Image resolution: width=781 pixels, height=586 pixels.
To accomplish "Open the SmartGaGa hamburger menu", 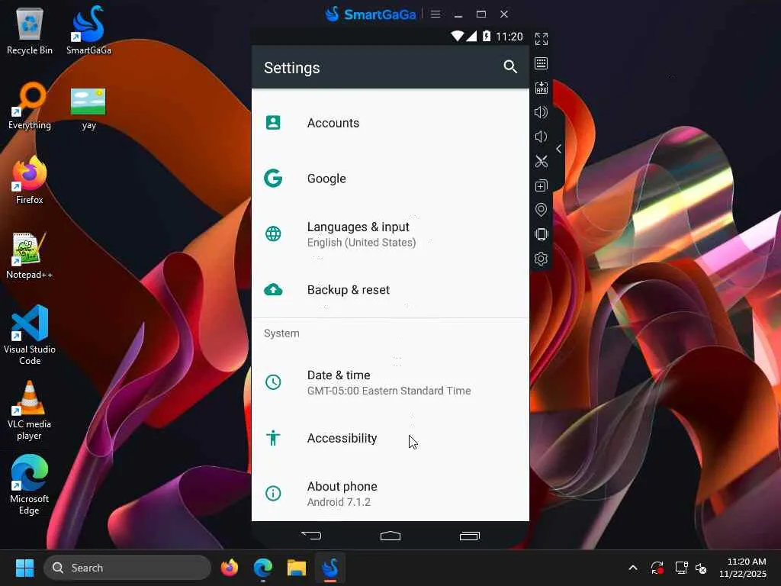I will tap(435, 14).
